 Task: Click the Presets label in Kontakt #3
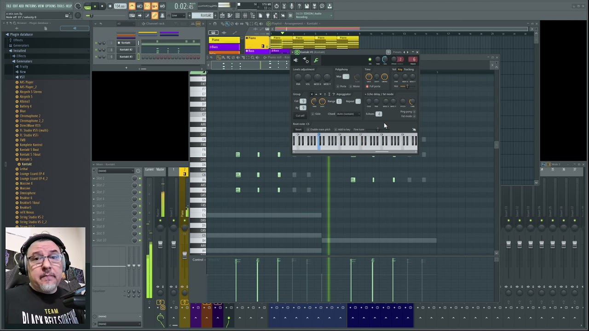click(397, 52)
